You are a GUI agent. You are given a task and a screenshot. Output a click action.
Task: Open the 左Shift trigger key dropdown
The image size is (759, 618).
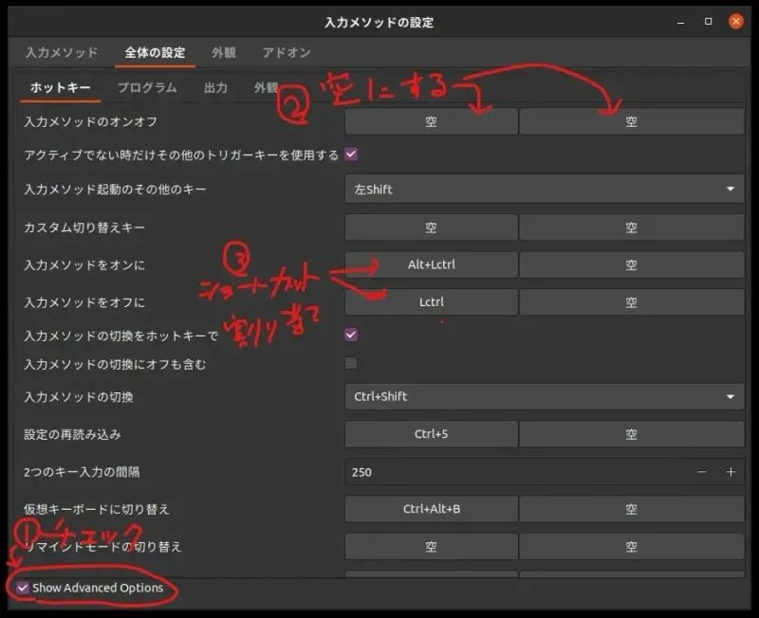[544, 190]
